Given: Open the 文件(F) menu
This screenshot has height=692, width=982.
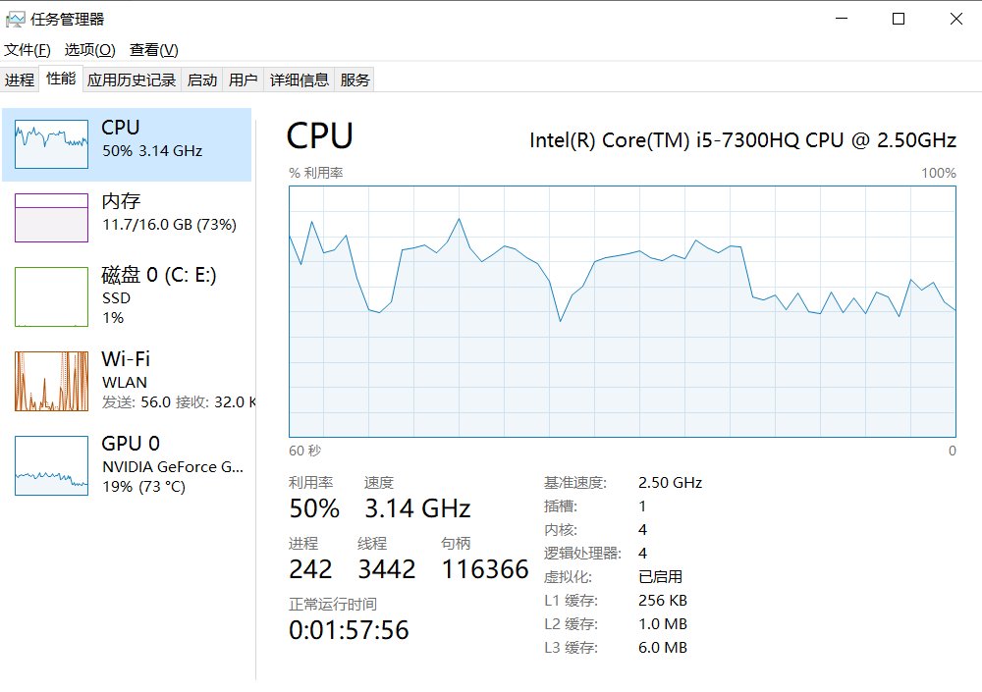Looking at the screenshot, I should [27, 50].
